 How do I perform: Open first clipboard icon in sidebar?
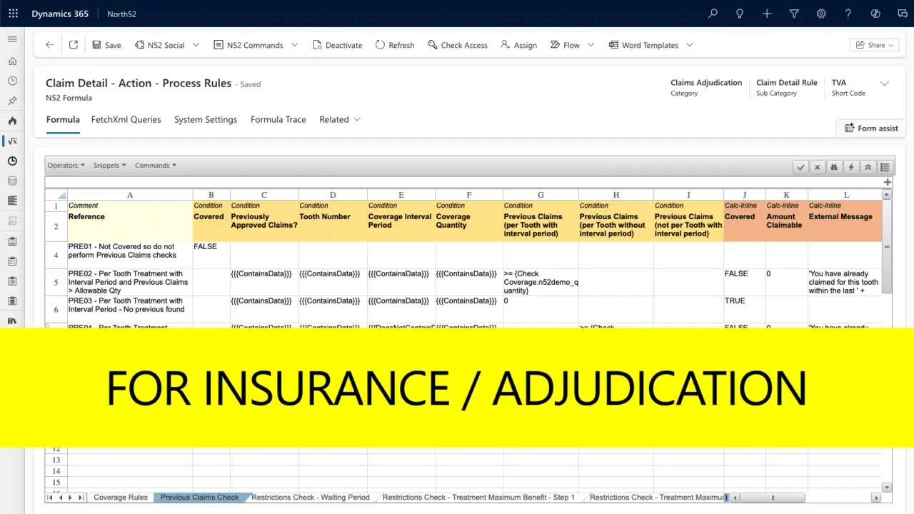pos(12,241)
